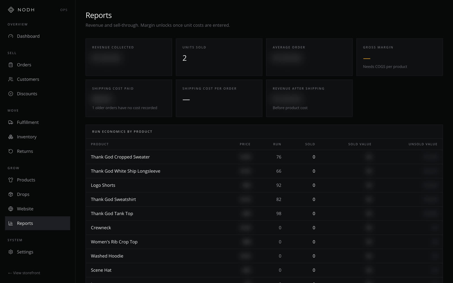Click the Discounts percent badge icon
The image size is (453, 283).
point(11,94)
